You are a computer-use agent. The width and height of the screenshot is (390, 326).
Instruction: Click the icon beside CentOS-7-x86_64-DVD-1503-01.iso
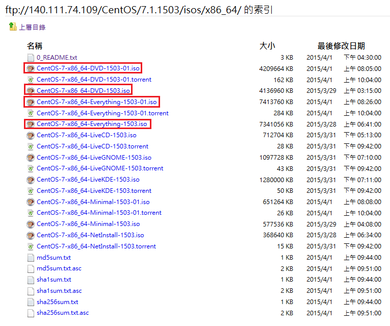[31, 68]
